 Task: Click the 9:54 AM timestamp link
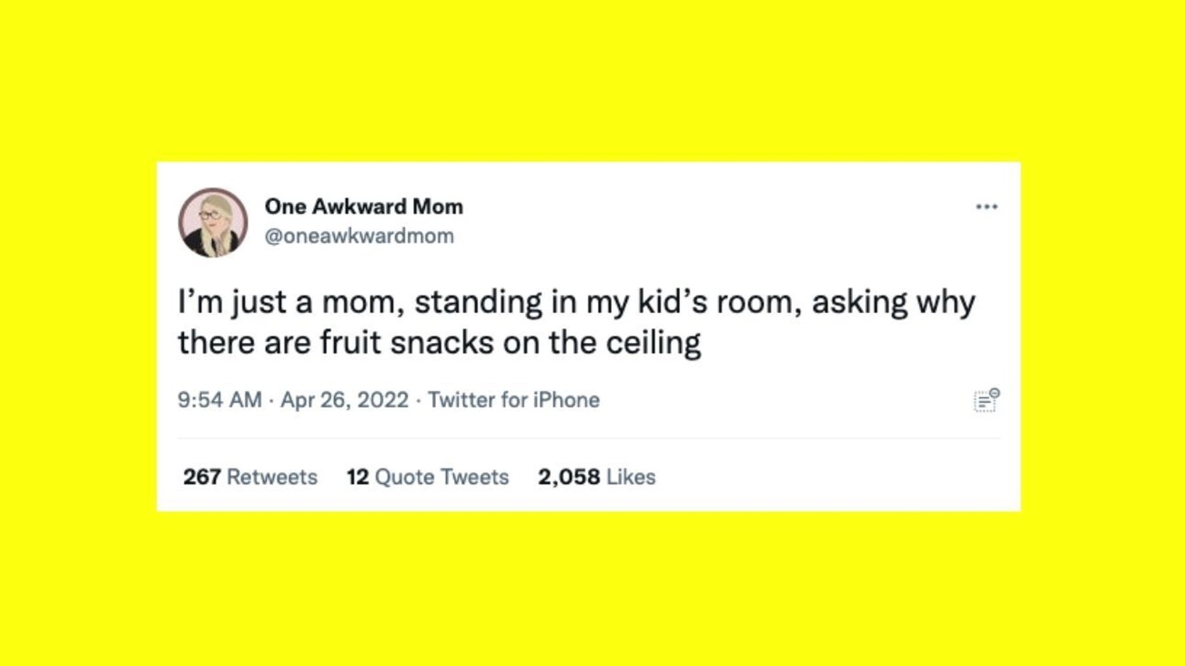click(x=220, y=398)
